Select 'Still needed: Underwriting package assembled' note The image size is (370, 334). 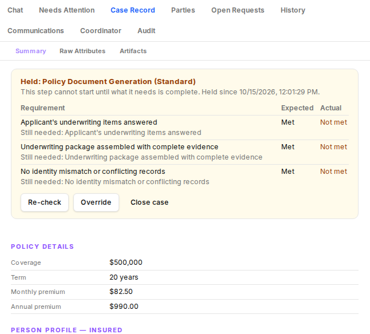point(141,157)
